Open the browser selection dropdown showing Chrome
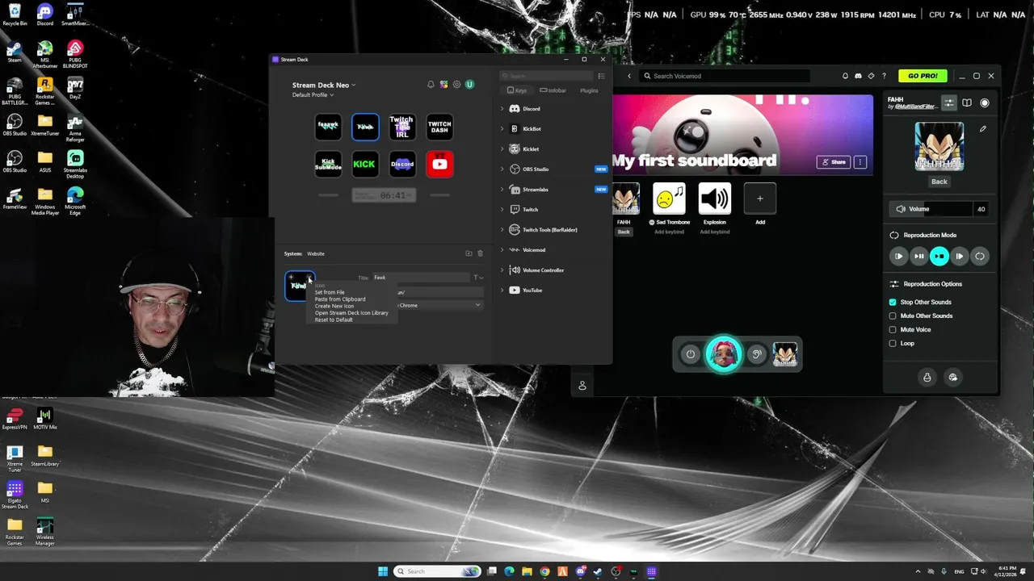 [439, 305]
